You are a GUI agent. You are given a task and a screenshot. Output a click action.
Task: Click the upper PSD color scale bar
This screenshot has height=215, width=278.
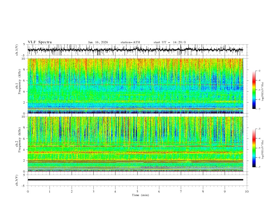254,90
